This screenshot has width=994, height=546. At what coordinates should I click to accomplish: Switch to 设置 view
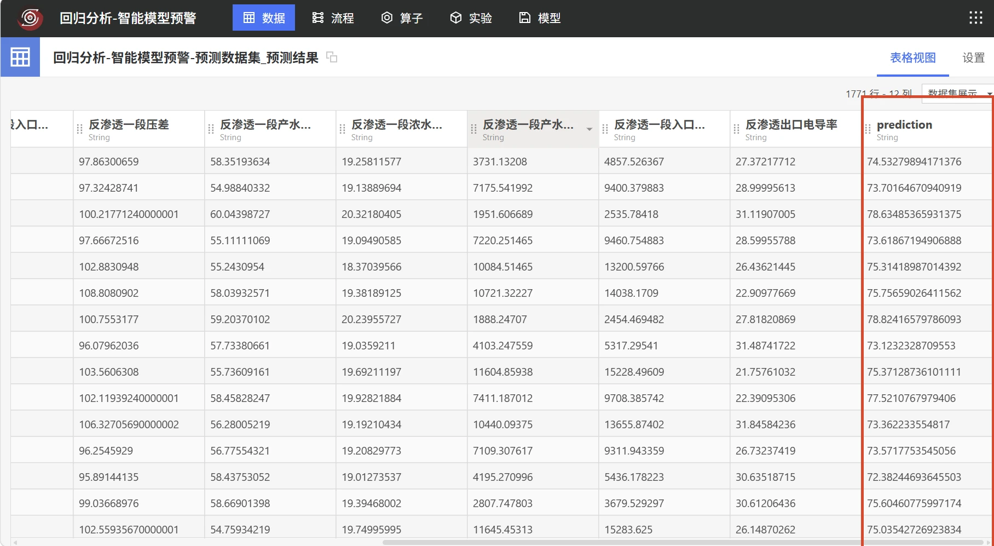[973, 58]
